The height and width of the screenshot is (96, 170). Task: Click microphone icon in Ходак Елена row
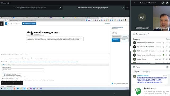point(163,59)
